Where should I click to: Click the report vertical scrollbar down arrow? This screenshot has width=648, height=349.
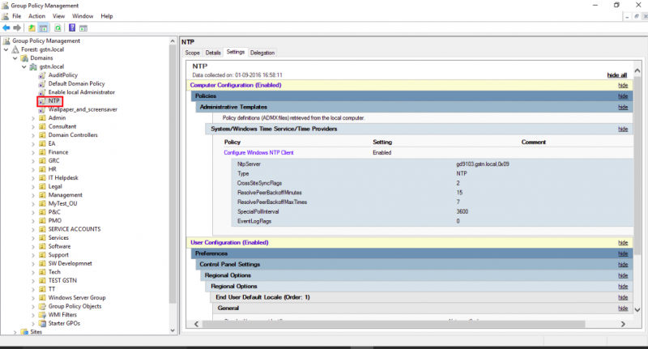coord(637,309)
